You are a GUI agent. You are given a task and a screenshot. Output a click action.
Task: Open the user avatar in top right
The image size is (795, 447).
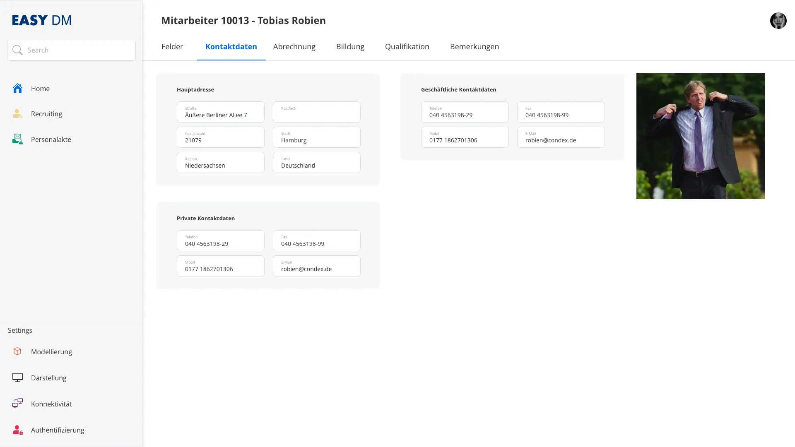coord(778,20)
